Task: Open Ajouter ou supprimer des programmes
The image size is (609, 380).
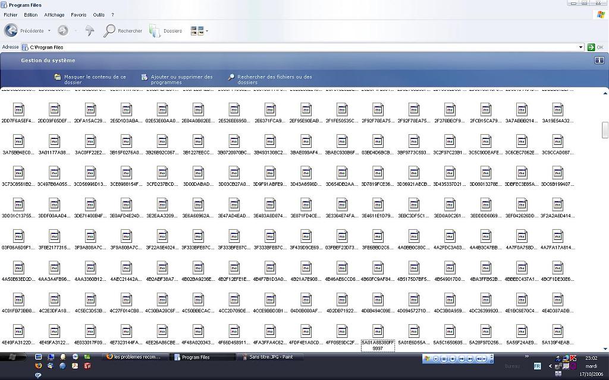Action: click(177, 80)
